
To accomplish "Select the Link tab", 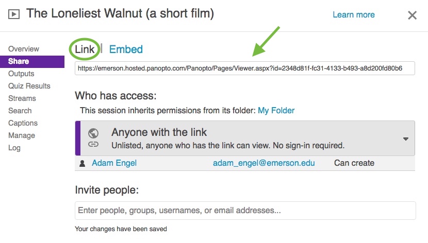I will tap(85, 49).
